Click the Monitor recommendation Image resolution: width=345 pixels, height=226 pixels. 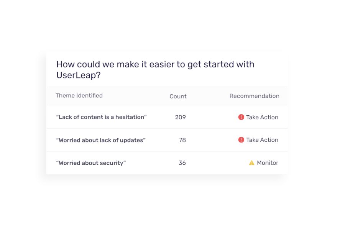click(x=268, y=163)
